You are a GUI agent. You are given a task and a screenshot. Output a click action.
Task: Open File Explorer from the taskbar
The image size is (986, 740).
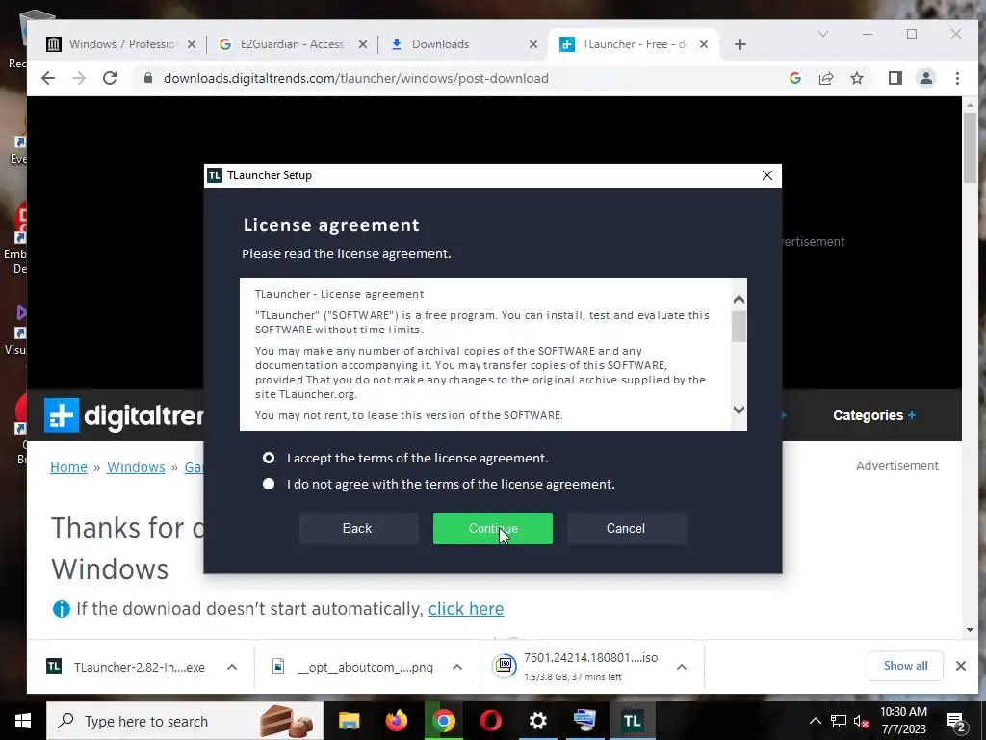(x=349, y=721)
